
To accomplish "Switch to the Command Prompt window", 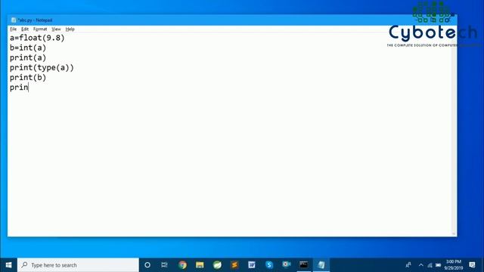I will [x=304, y=265].
